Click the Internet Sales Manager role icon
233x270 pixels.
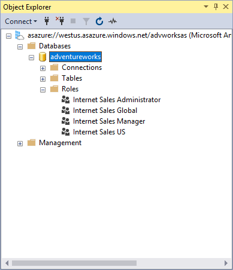click(65, 121)
